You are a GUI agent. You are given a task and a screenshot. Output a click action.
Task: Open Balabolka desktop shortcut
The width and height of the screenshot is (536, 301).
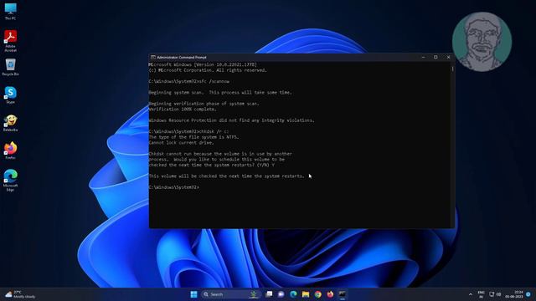click(x=10, y=123)
